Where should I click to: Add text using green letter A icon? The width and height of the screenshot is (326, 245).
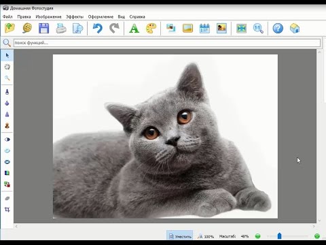point(134,29)
